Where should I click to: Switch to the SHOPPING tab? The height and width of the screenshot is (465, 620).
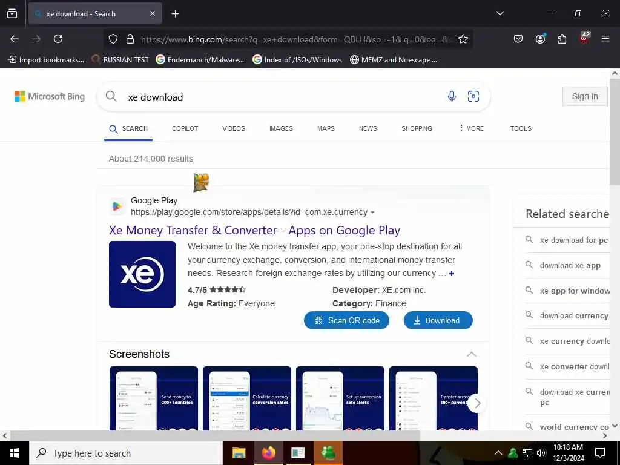coord(417,128)
